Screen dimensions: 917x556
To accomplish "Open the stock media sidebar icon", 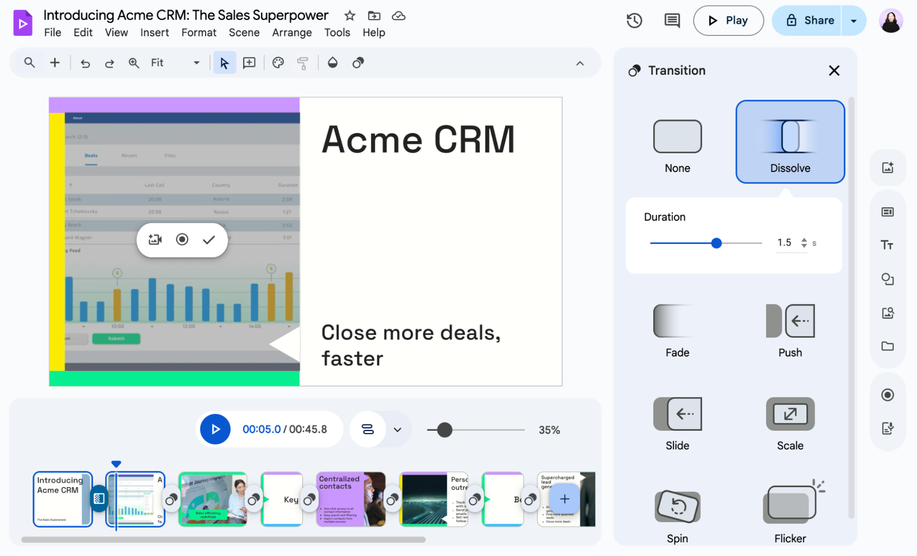I will pos(887,313).
